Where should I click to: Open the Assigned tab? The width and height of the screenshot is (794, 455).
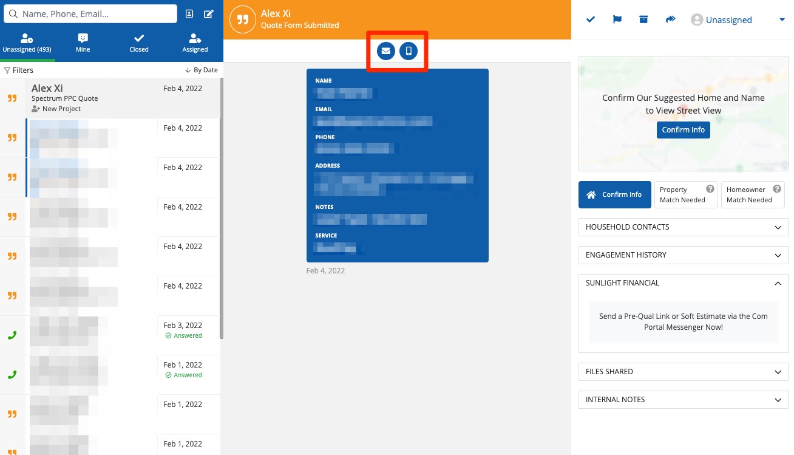tap(195, 43)
